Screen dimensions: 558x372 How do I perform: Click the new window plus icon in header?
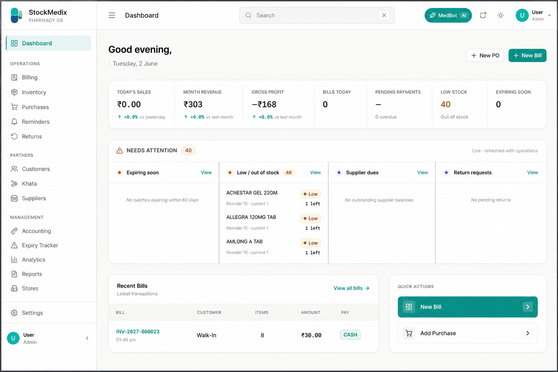click(483, 15)
